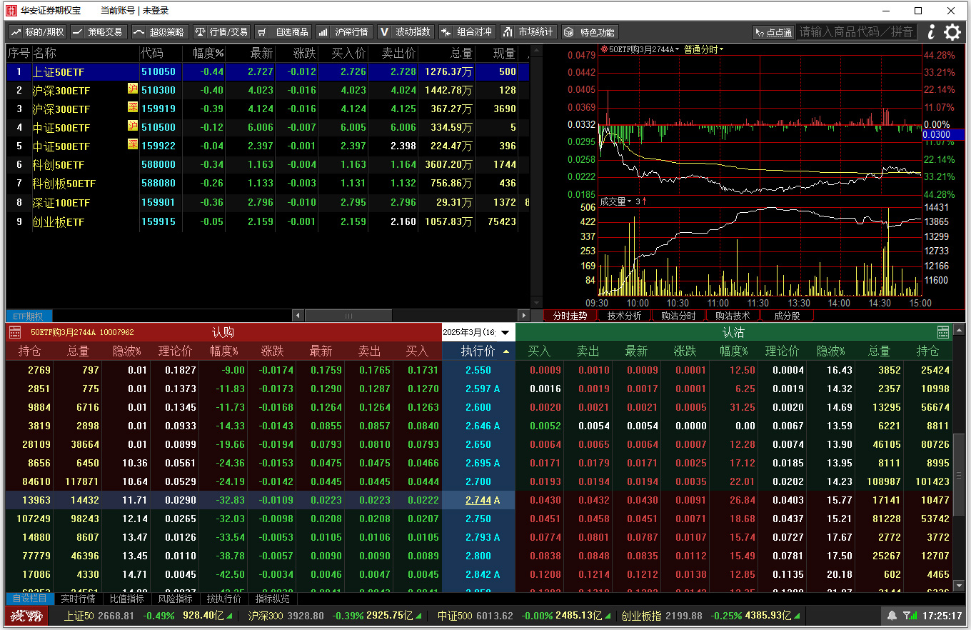Sort by the 执行价 strike price column
This screenshot has width=971, height=630.
click(x=478, y=351)
